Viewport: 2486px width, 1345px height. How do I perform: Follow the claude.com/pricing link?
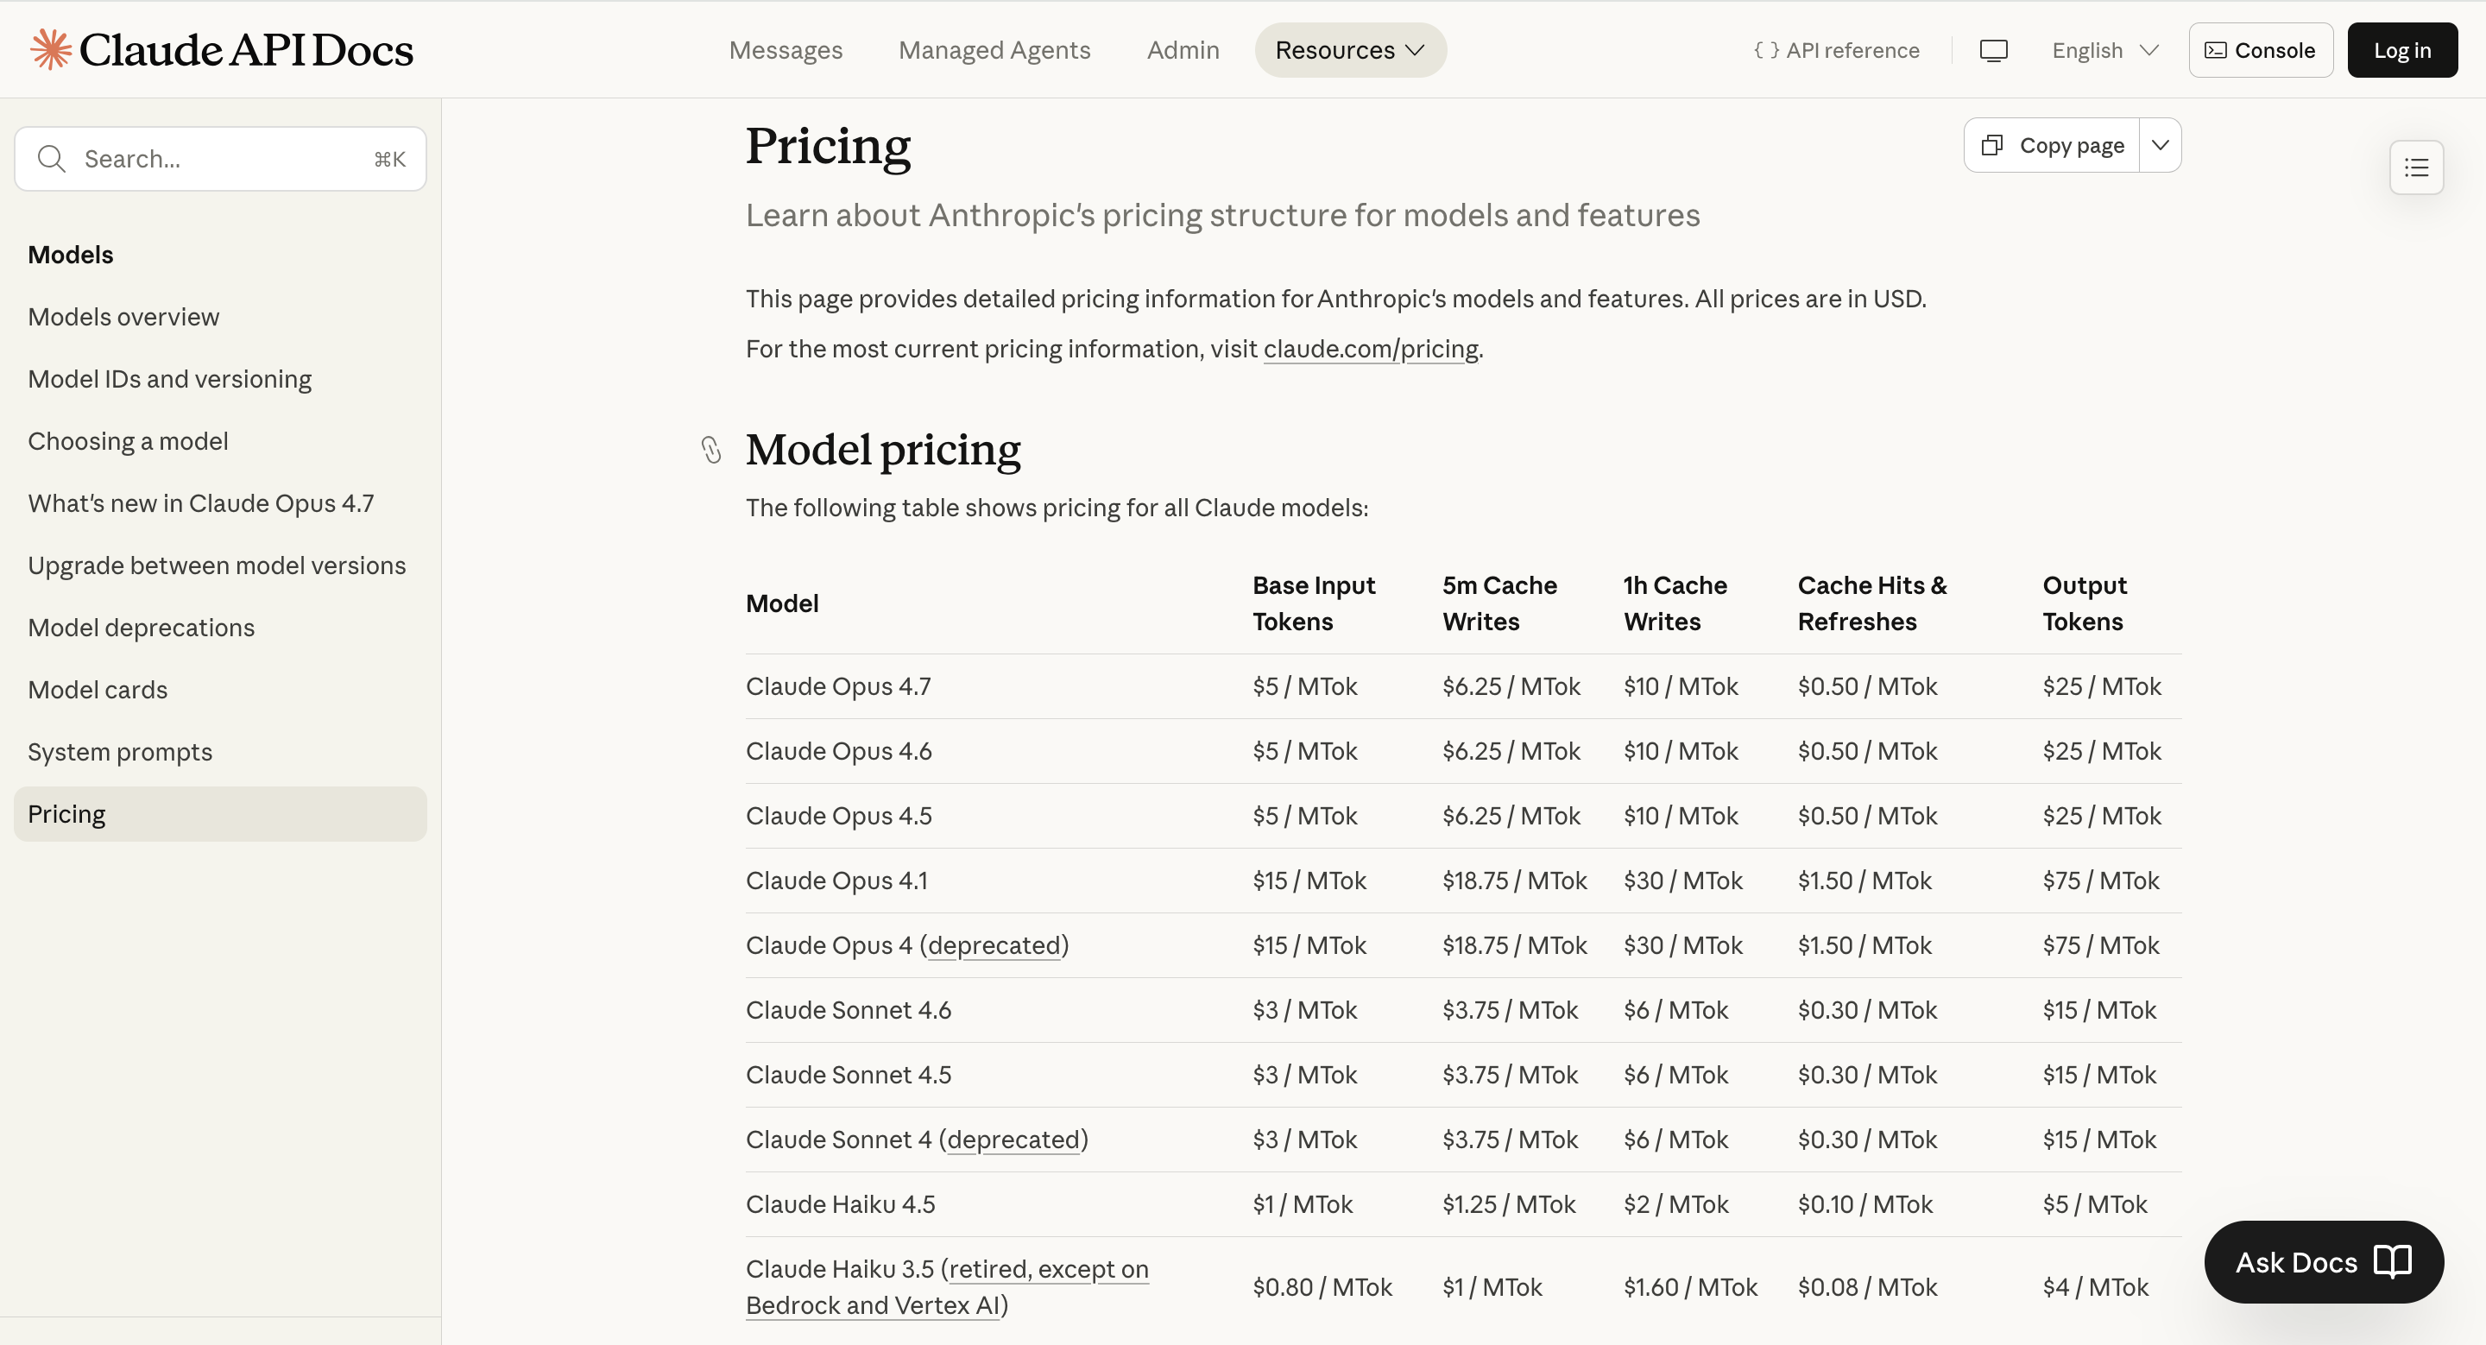tap(1371, 348)
